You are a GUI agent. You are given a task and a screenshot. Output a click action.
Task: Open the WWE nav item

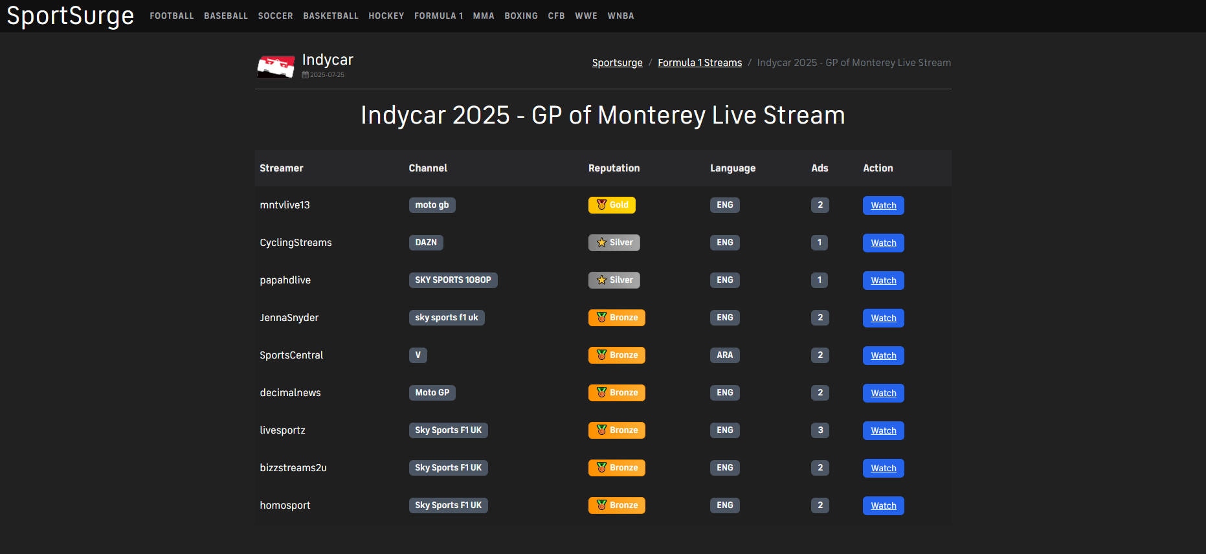[586, 16]
